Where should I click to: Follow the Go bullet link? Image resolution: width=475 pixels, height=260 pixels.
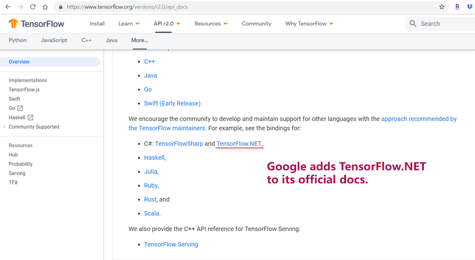click(x=148, y=89)
